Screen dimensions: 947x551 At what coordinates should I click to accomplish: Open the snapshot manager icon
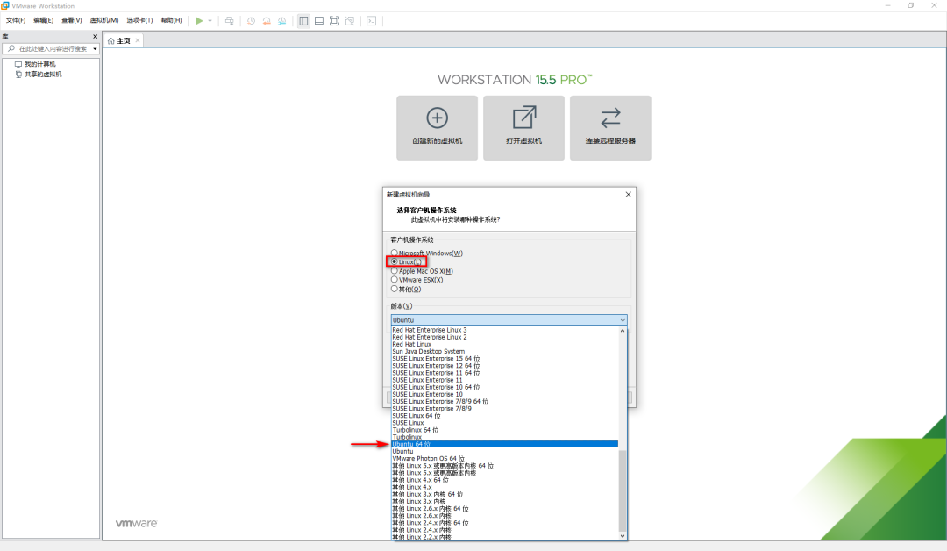[x=282, y=20]
